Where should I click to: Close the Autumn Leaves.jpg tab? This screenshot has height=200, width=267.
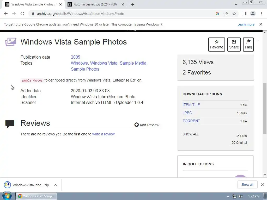[123, 5]
